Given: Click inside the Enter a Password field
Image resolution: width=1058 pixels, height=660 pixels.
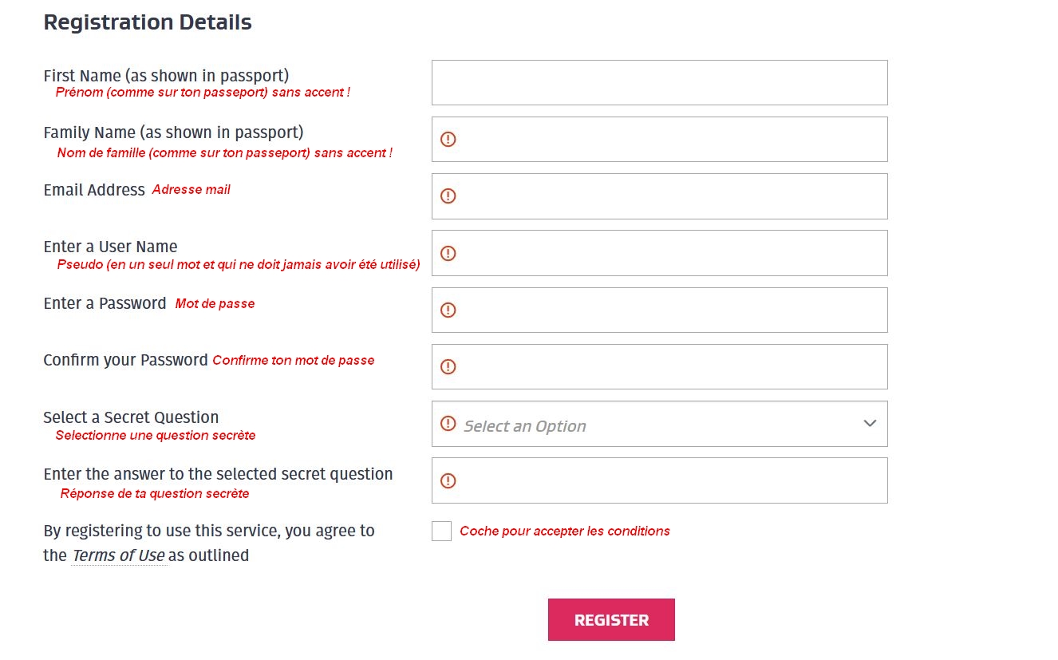Looking at the screenshot, I should point(659,310).
